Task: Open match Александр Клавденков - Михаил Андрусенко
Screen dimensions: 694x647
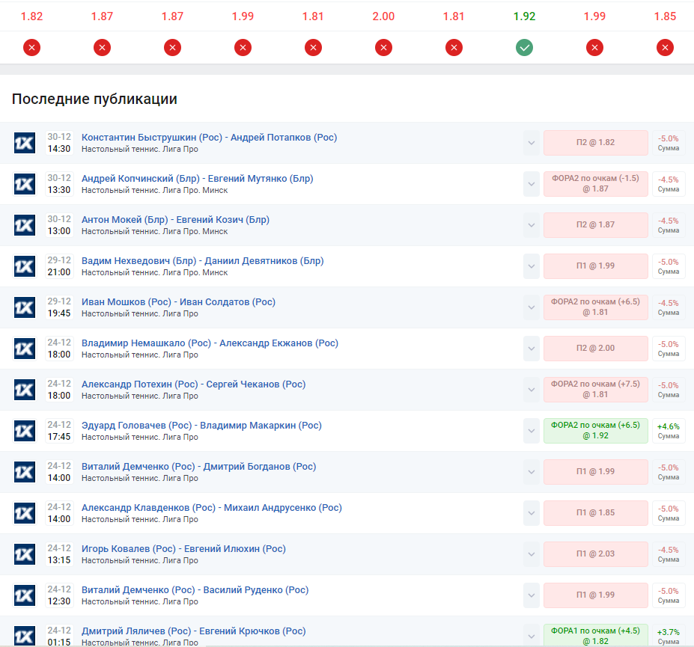Action: coord(211,508)
